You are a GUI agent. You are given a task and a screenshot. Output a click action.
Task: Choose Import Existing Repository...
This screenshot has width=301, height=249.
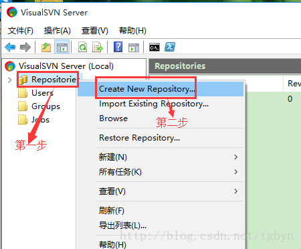(161, 104)
